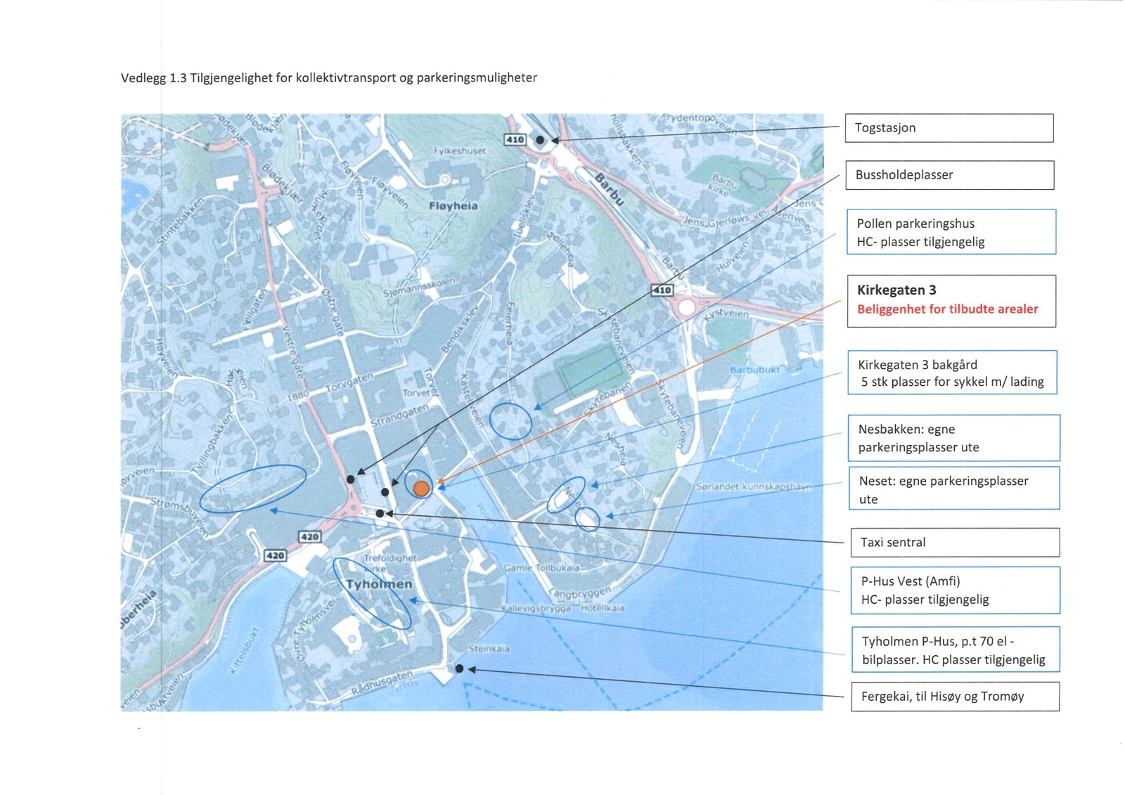Select the Fergekai, til Hisøy og Tromøy box
Screen dimensions: 1125x795
tap(955, 697)
